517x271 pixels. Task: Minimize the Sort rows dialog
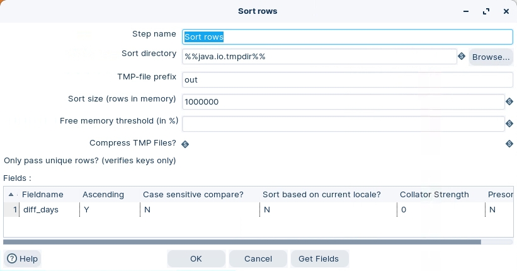[x=466, y=11]
